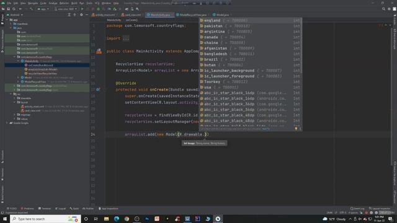Open the Event Log panel
Viewport: 397px width, 223px height.
[x=357, y=209]
